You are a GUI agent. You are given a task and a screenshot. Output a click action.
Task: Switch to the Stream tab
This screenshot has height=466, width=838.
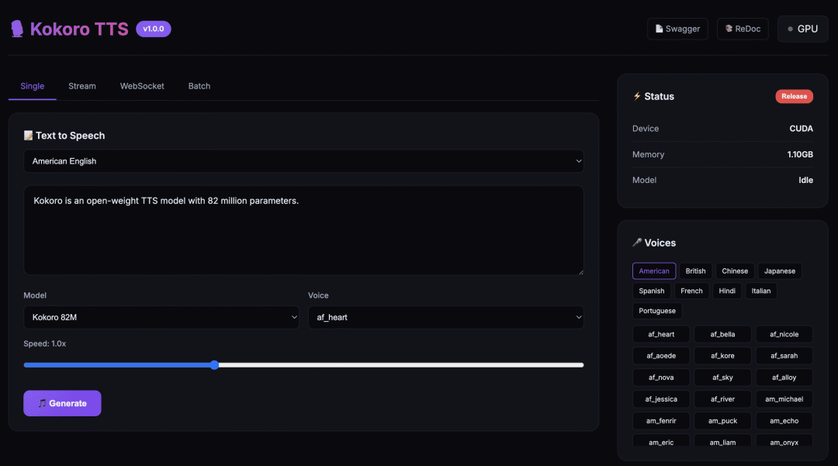click(x=82, y=86)
